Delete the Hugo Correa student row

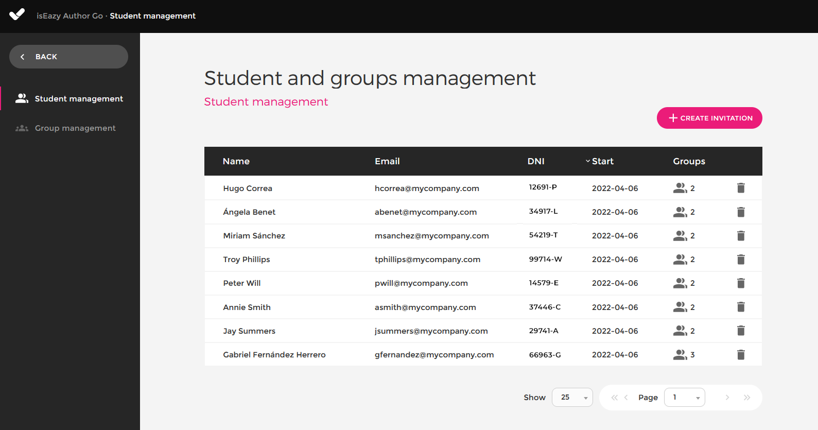741,188
